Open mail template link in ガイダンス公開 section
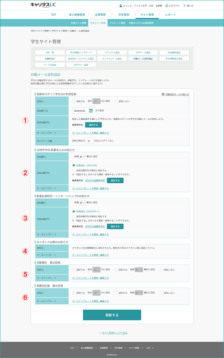This screenshot has width=224, height=358. click(90, 255)
